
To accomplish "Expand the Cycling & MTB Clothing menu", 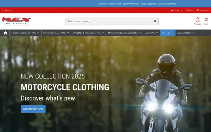I will 88,33.
